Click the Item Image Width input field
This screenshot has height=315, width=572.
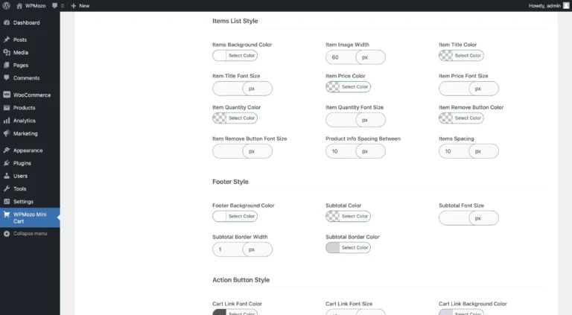340,57
